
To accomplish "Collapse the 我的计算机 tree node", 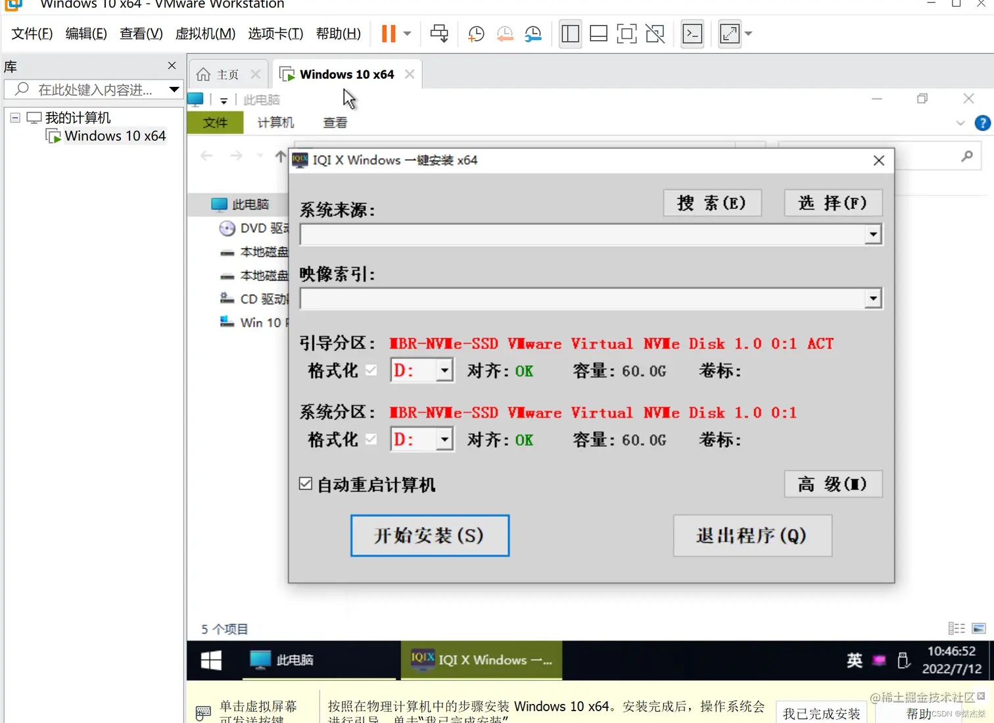I will 15,118.
